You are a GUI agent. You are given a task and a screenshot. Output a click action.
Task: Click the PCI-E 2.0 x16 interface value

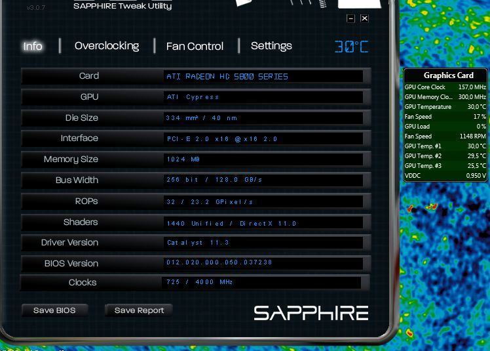tap(222, 138)
